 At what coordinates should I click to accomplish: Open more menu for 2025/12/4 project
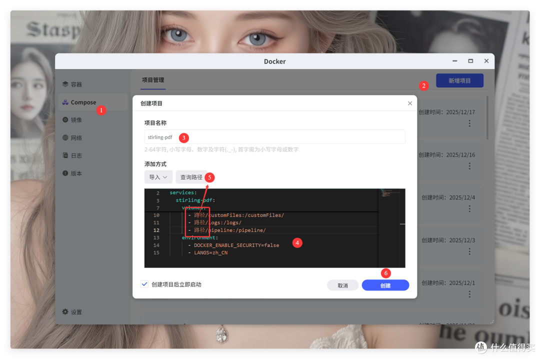469,209
